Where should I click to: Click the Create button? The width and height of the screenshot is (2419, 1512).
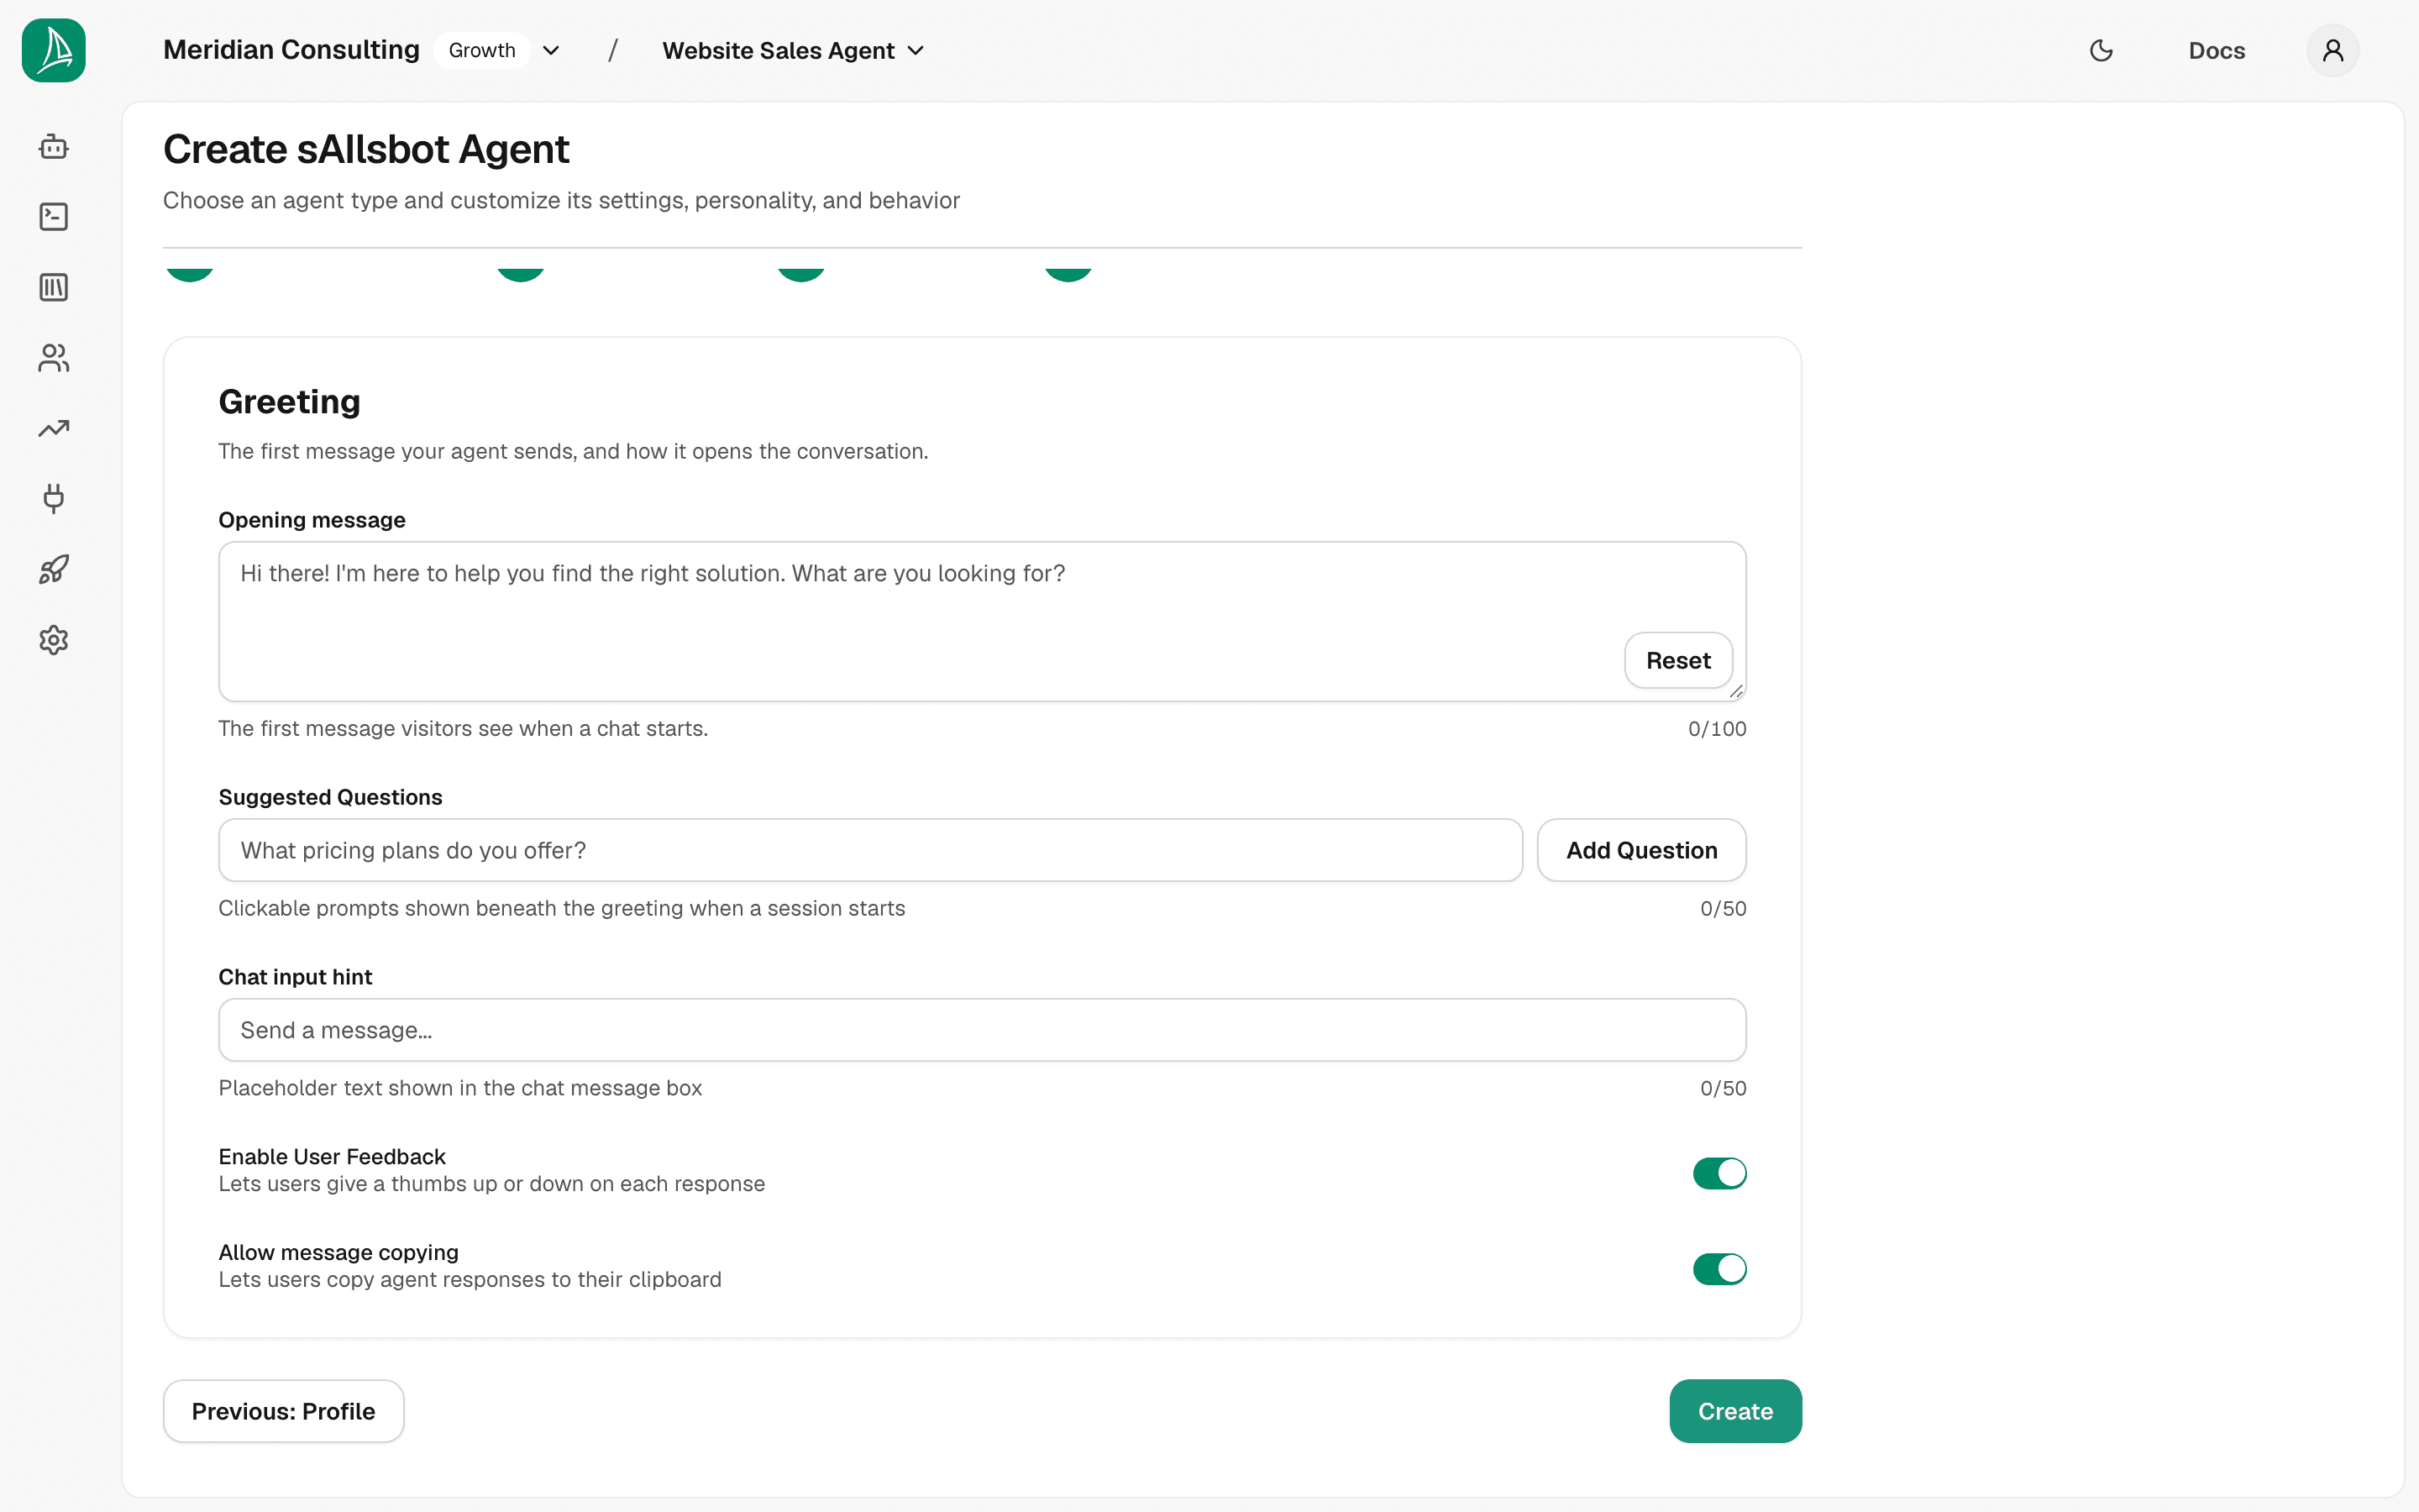(x=1735, y=1411)
